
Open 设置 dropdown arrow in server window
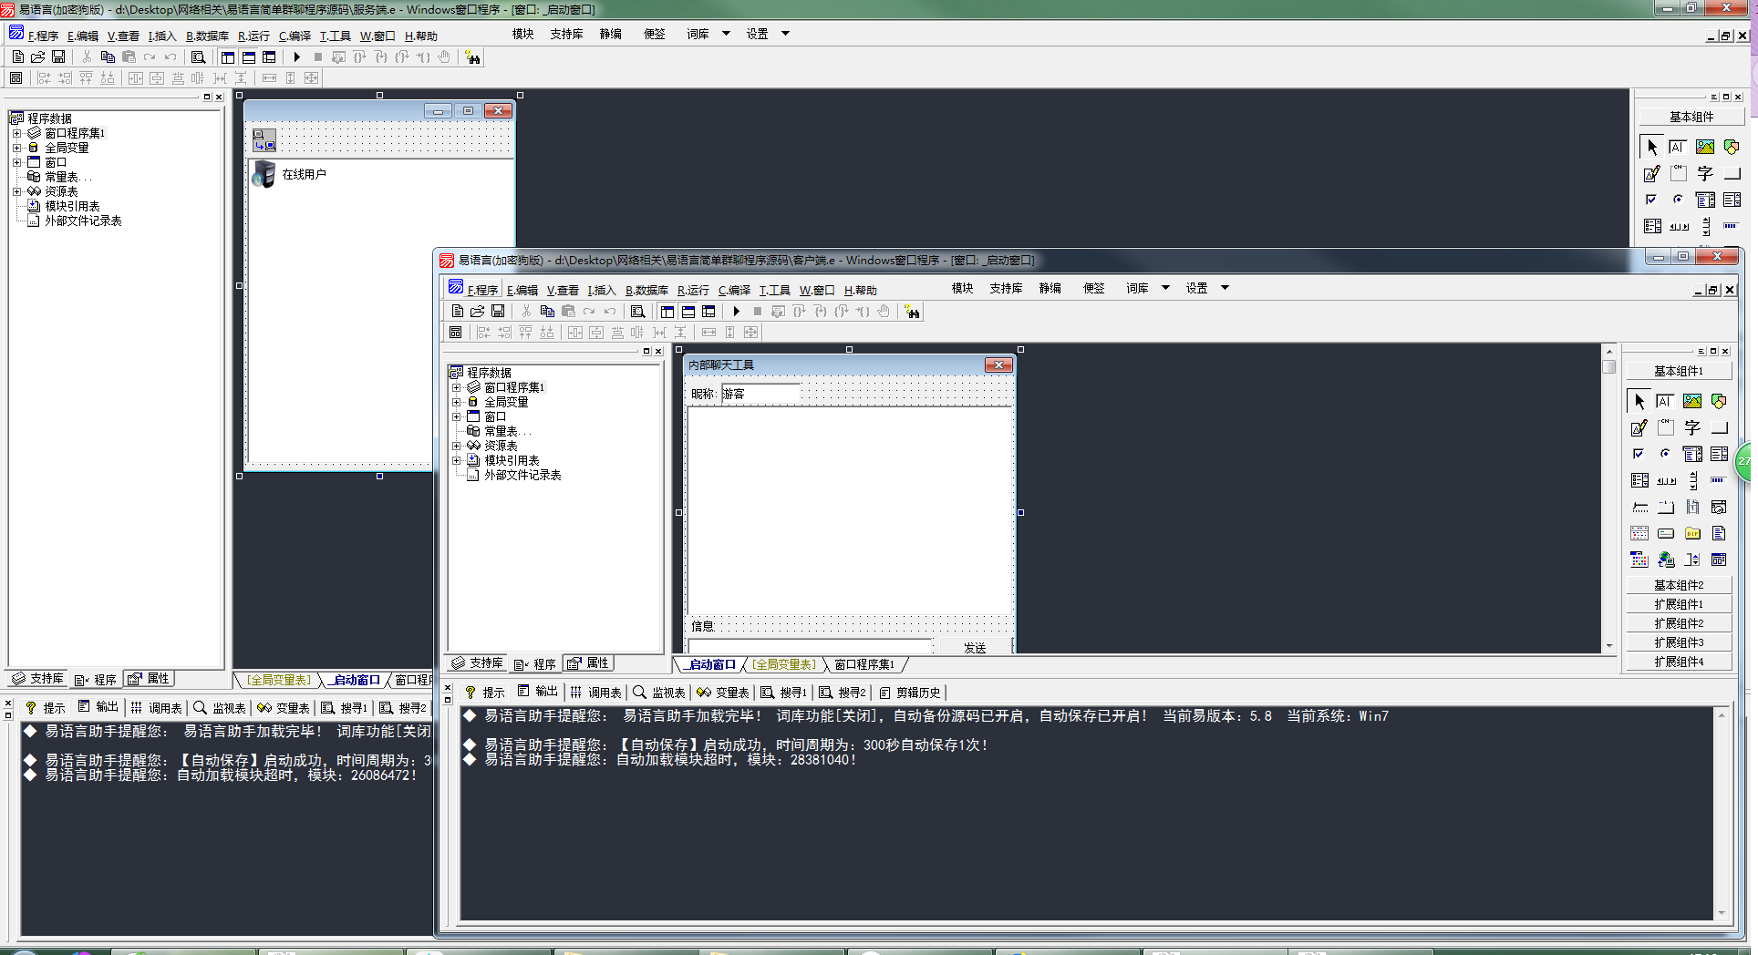(x=785, y=34)
